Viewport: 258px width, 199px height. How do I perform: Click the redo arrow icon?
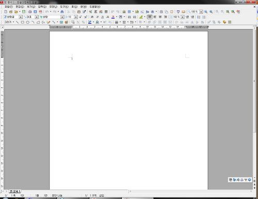55,12
